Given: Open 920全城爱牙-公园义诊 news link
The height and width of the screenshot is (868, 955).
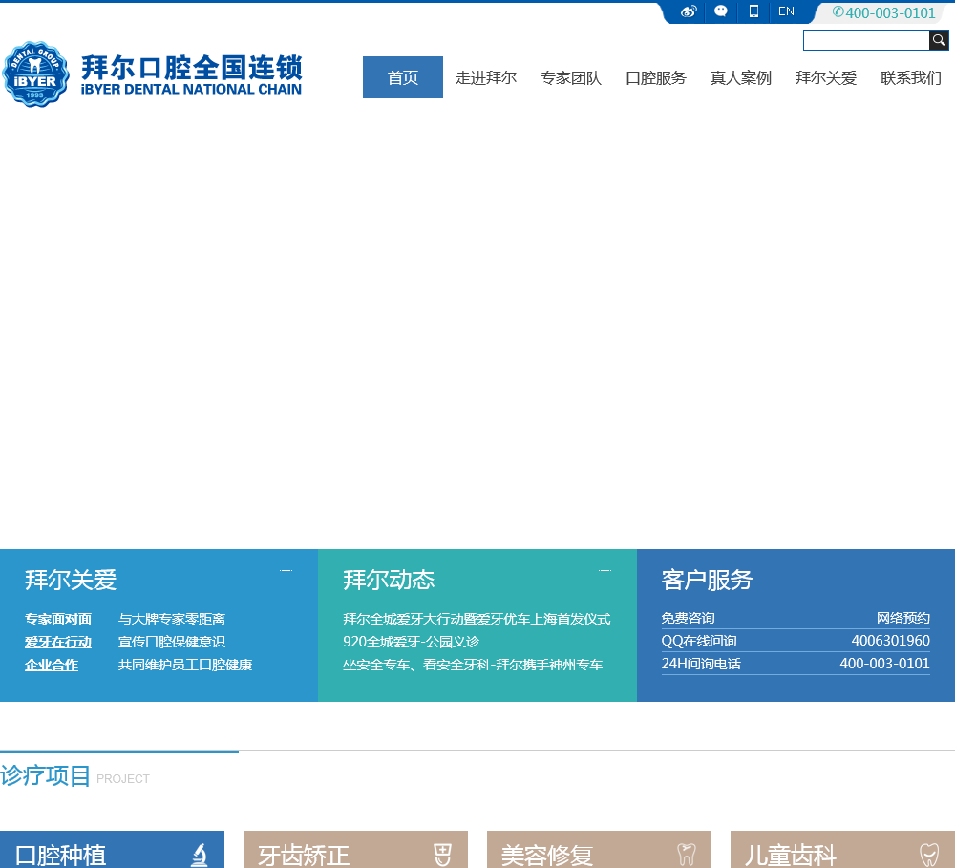Looking at the screenshot, I should [411, 642].
